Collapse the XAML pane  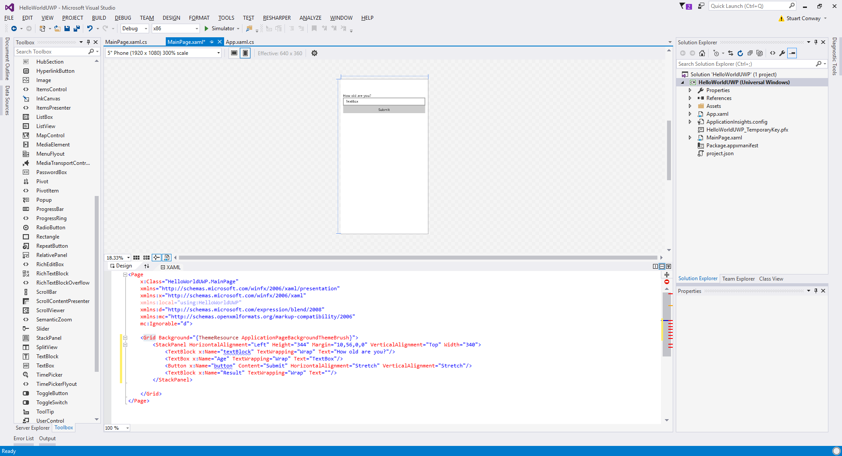pos(668,266)
